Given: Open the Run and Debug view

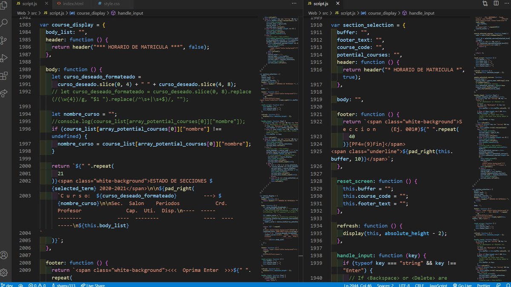Looking at the screenshot, I should click(4, 58).
